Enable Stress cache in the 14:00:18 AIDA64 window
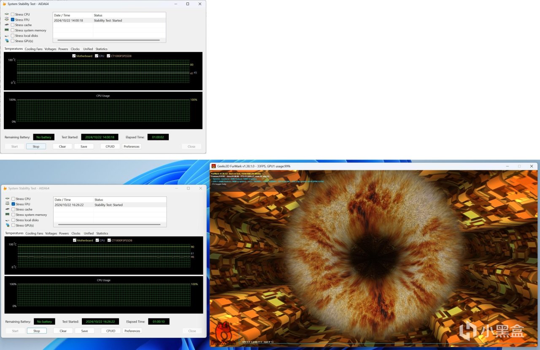 click(13, 25)
